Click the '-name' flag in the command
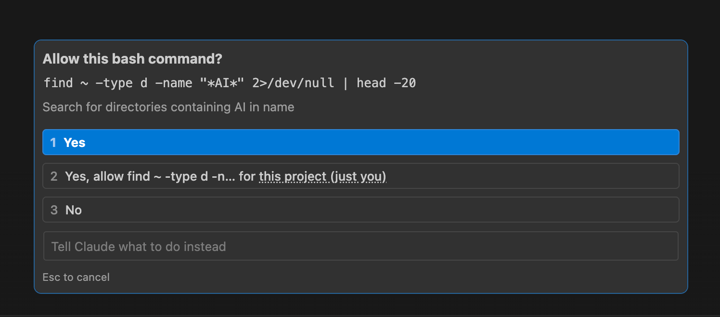Viewport: 720px width, 317px height. [x=173, y=83]
